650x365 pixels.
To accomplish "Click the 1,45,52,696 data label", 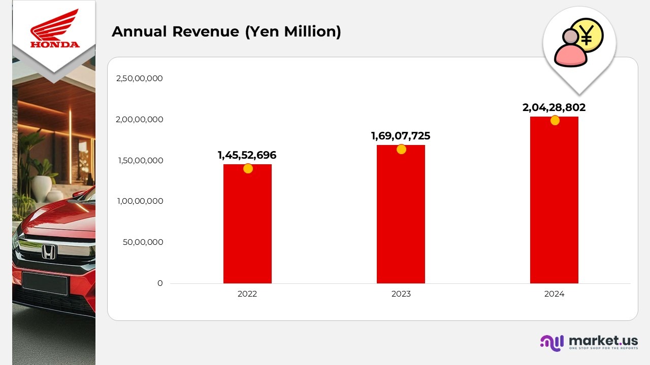I will [247, 155].
